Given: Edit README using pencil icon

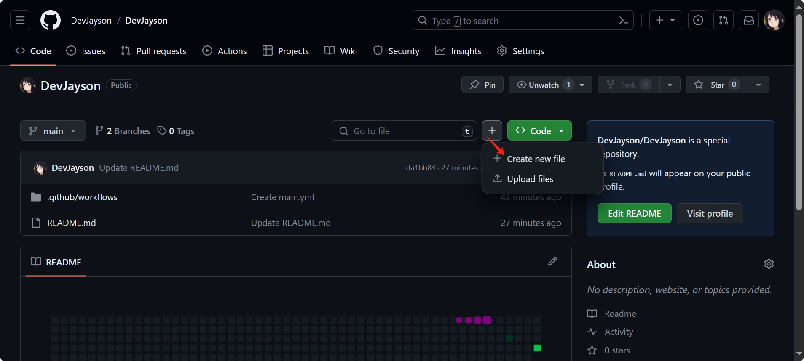Looking at the screenshot, I should click(x=552, y=261).
